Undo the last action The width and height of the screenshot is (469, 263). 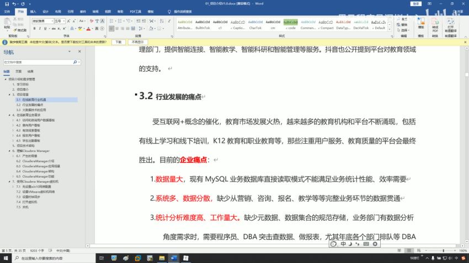point(14,4)
